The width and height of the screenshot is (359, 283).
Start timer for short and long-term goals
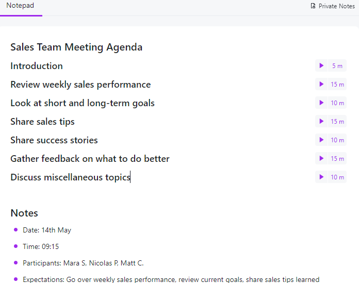pyautogui.click(x=321, y=103)
